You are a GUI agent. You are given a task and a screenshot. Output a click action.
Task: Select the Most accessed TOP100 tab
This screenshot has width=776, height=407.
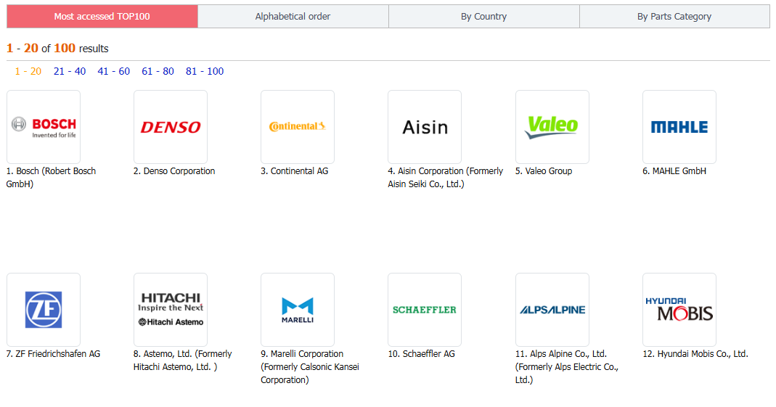(102, 16)
